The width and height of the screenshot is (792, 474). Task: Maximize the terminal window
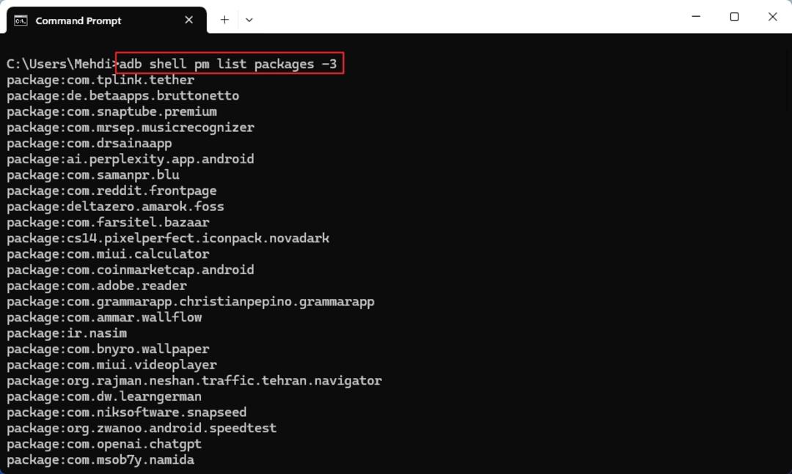pos(734,17)
